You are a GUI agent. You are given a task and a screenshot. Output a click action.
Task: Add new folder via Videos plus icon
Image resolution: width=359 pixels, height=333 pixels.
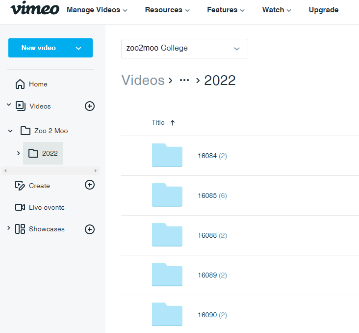(90, 106)
